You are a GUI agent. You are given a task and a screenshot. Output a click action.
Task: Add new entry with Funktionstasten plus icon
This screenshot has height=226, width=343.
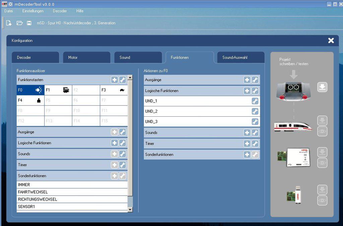click(115, 80)
